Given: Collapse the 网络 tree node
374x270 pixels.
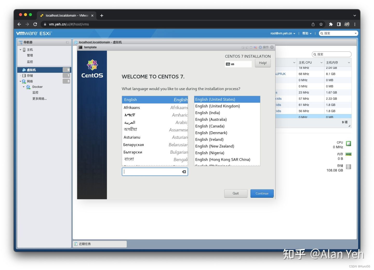Looking at the screenshot, I should tap(20, 81).
